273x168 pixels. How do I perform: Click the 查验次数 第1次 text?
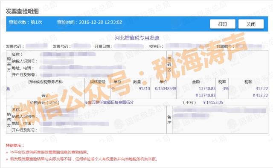click(26, 22)
